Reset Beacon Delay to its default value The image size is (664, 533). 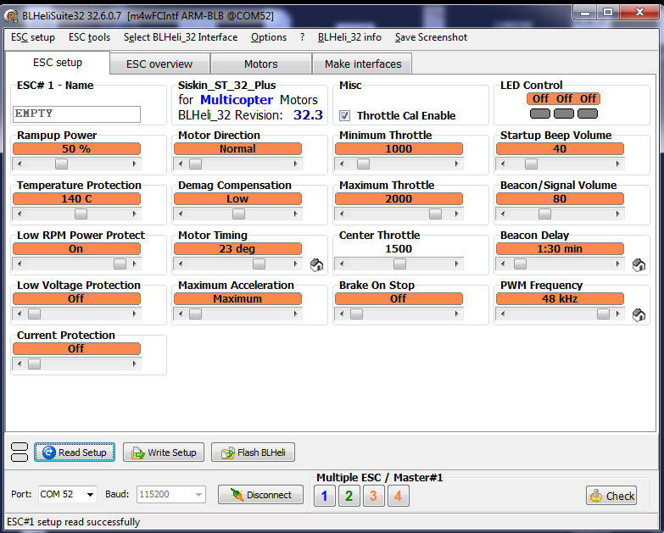point(639,265)
